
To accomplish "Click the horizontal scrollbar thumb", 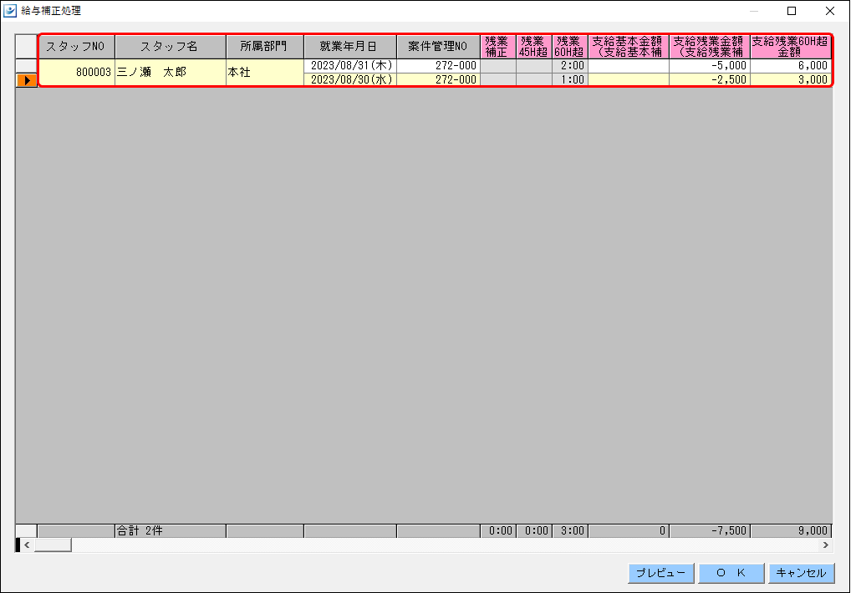I will [x=53, y=545].
